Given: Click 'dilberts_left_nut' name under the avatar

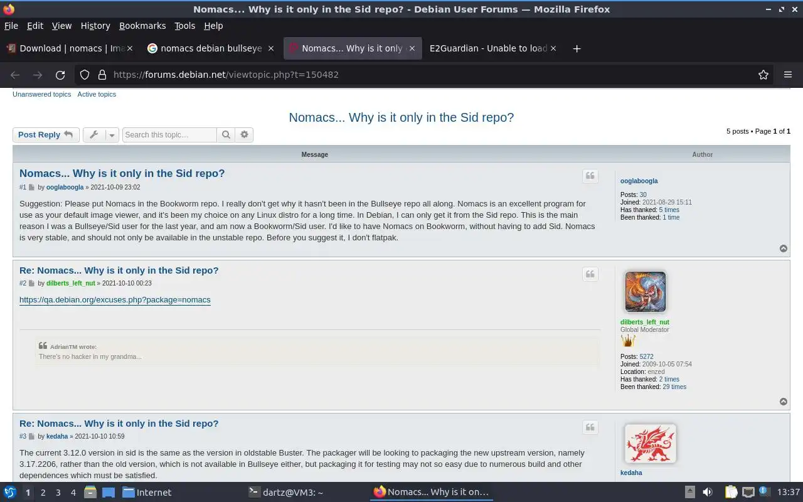Looking at the screenshot, I should (x=645, y=323).
